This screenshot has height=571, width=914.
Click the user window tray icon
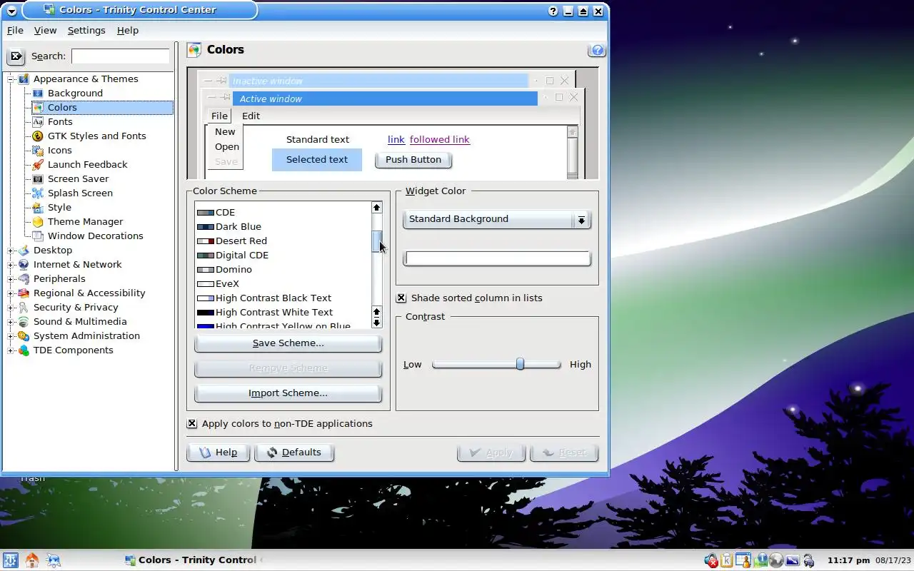(743, 560)
